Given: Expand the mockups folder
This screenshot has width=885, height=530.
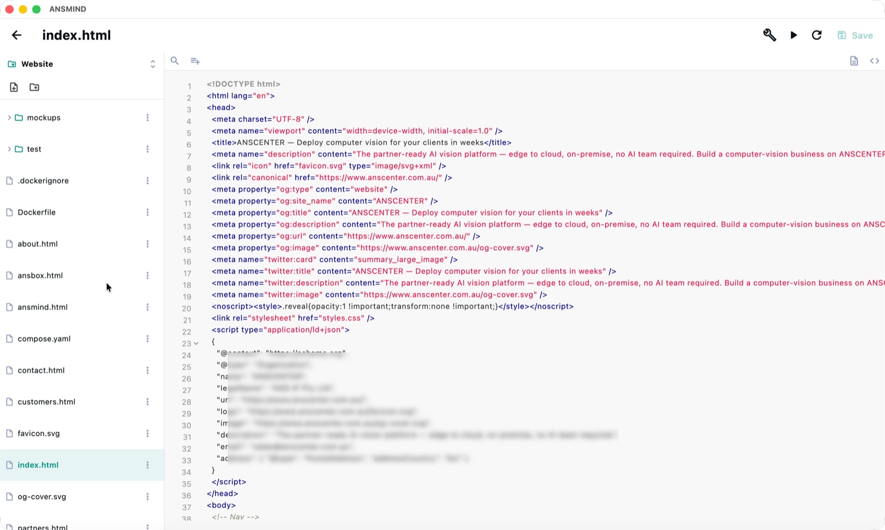Looking at the screenshot, I should (x=9, y=118).
